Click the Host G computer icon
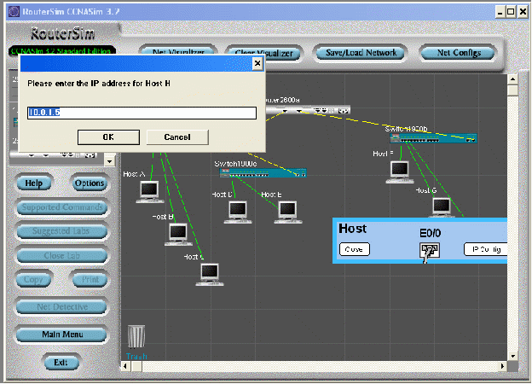The image size is (532, 384). tap(442, 207)
